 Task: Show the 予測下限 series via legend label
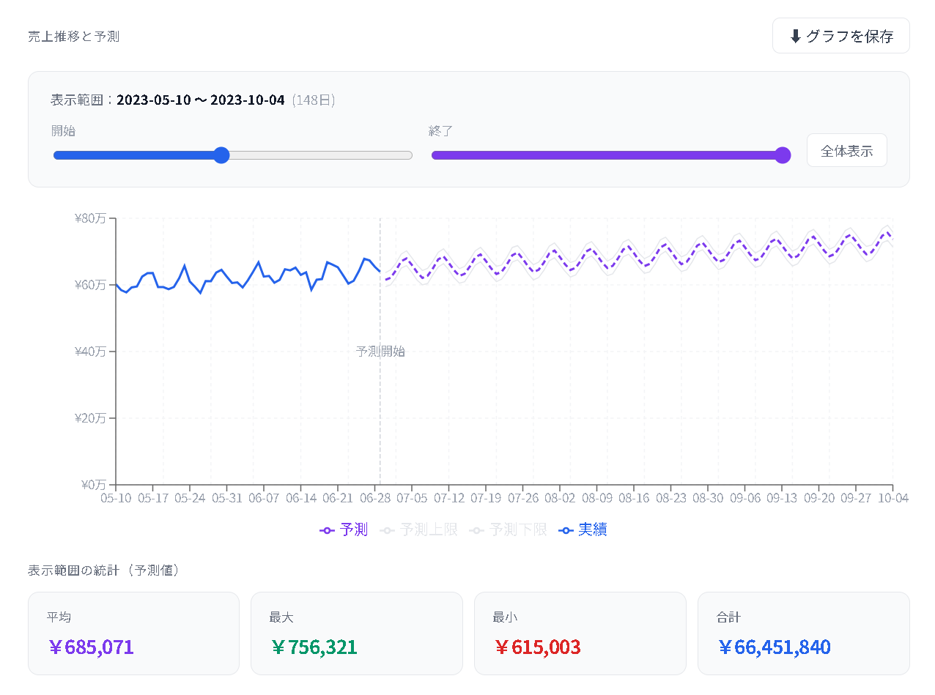click(518, 529)
